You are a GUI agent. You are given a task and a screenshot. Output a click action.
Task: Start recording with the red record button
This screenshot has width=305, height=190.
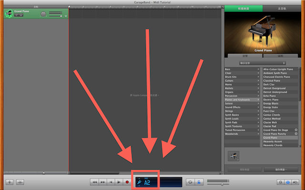click(127, 182)
